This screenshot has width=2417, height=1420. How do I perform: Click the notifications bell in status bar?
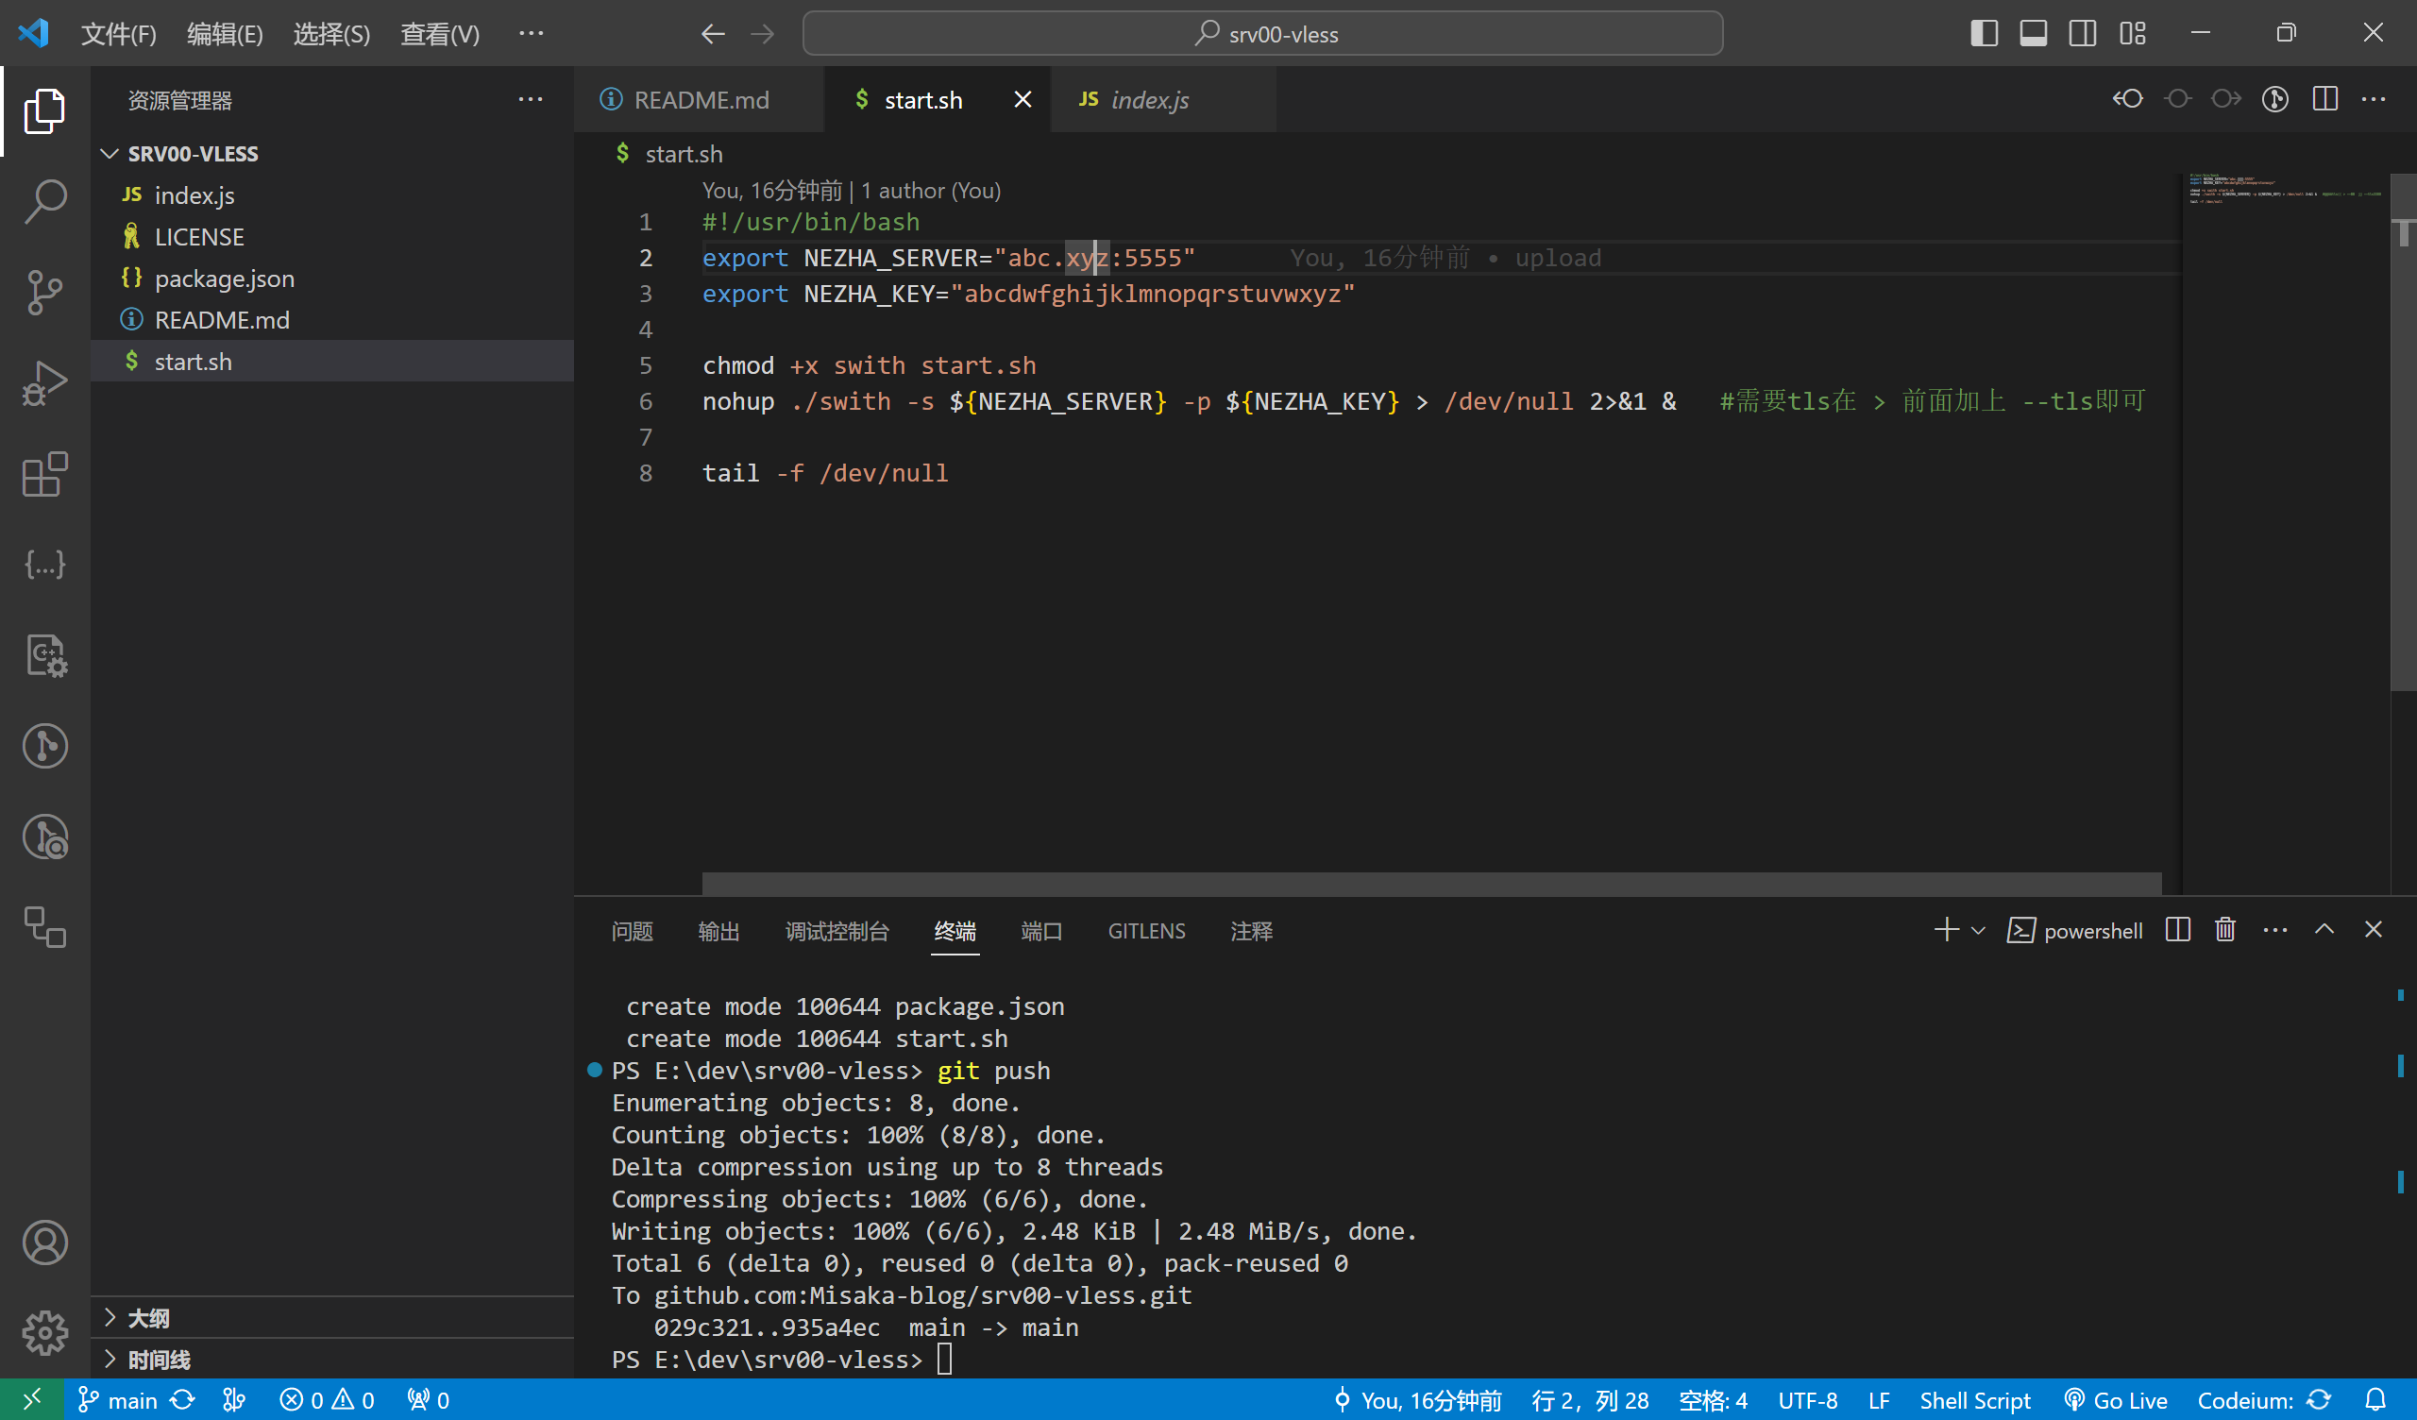(2375, 1400)
